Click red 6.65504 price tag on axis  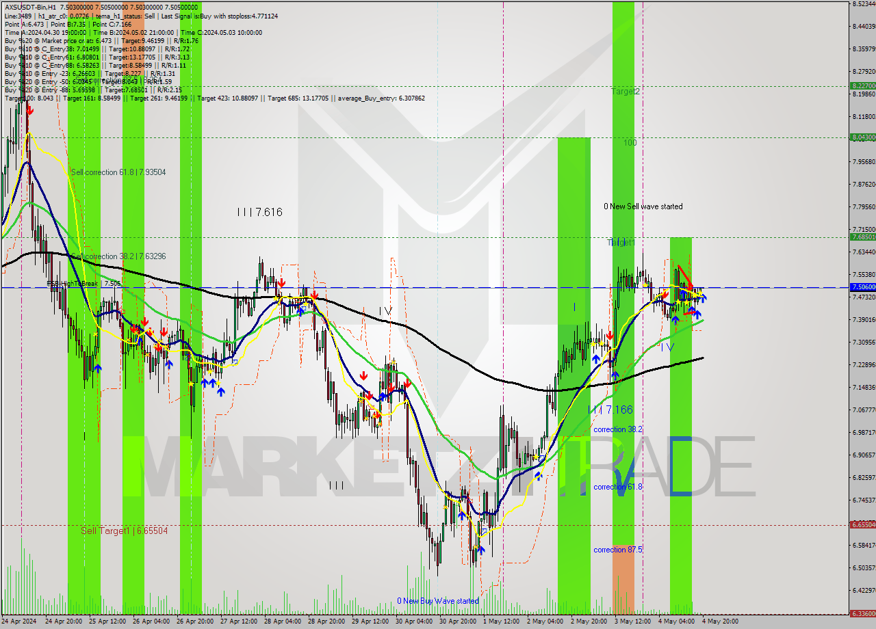[863, 525]
